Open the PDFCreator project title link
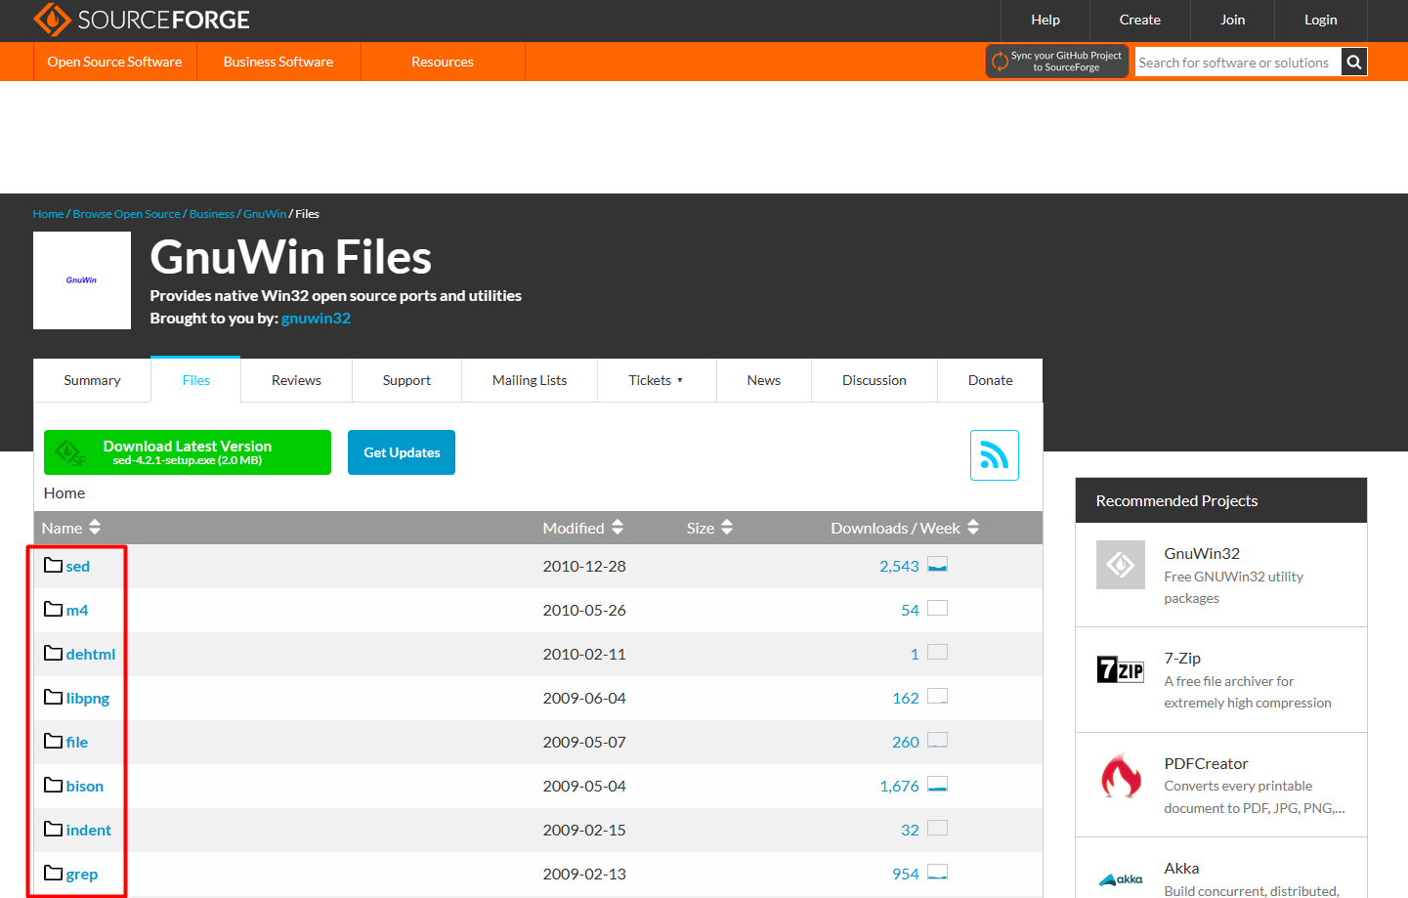The height and width of the screenshot is (898, 1408). click(x=1206, y=763)
